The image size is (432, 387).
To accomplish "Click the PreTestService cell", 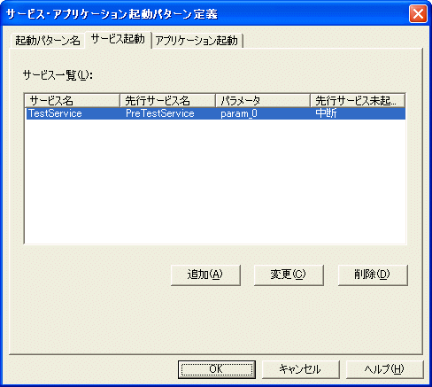I will (x=160, y=113).
